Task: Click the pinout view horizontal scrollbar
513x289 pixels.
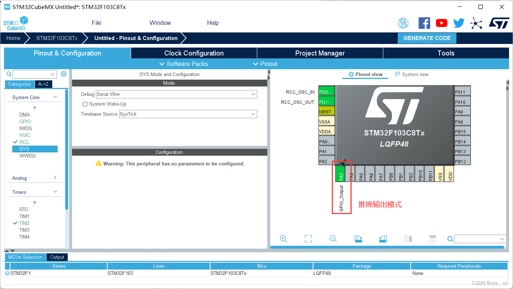Action: [x=387, y=247]
